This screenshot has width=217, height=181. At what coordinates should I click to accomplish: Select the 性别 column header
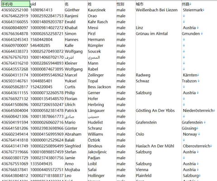pos(126,4)
